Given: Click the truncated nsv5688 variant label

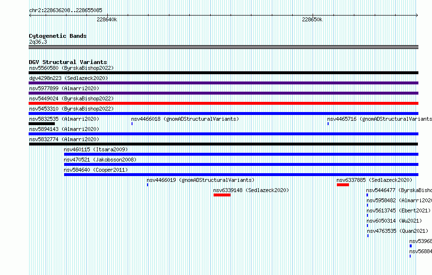Looking at the screenshot, I should 420,251.
